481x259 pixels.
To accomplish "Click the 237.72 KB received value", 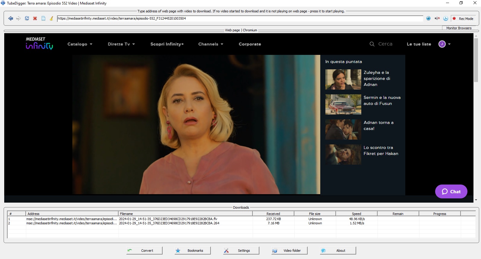I will [274, 219].
